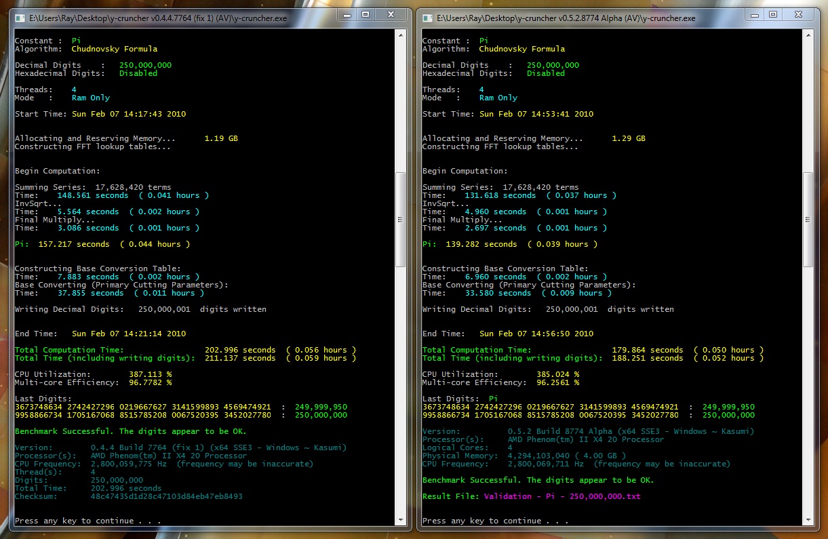This screenshot has width=828, height=539.
Task: Click the Checksum value in the left console
Action: point(166,496)
